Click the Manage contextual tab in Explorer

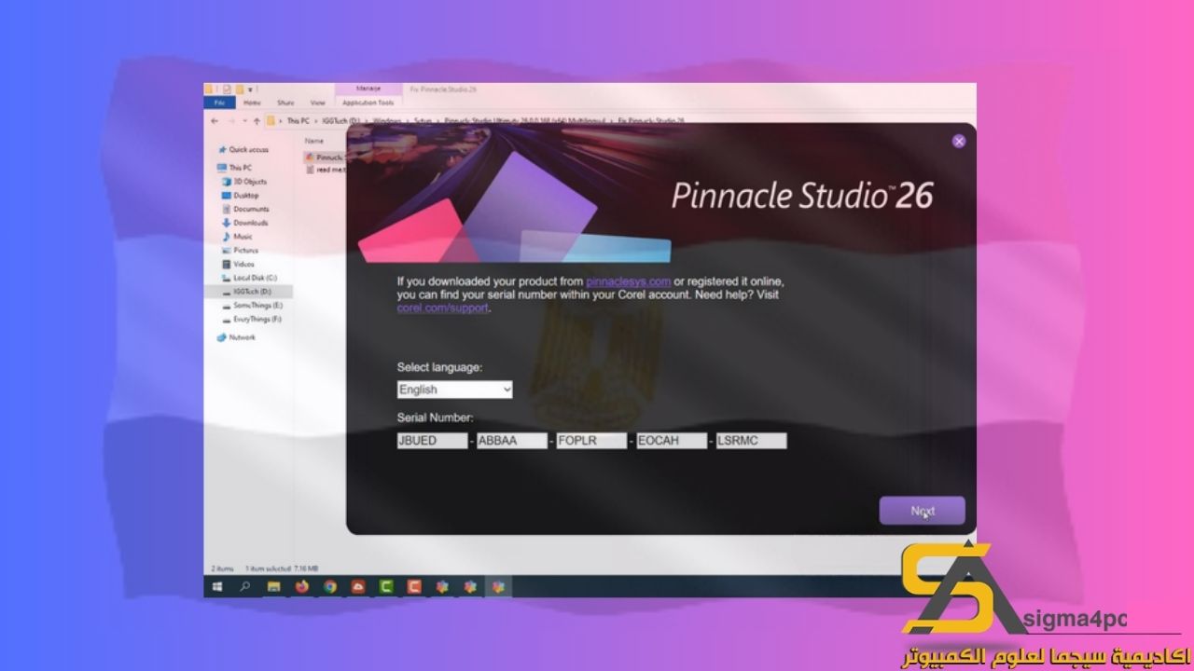[368, 89]
